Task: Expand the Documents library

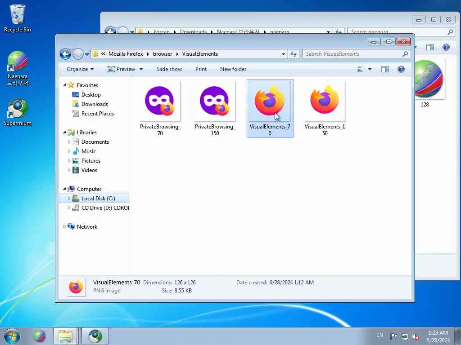Action: [x=69, y=142]
